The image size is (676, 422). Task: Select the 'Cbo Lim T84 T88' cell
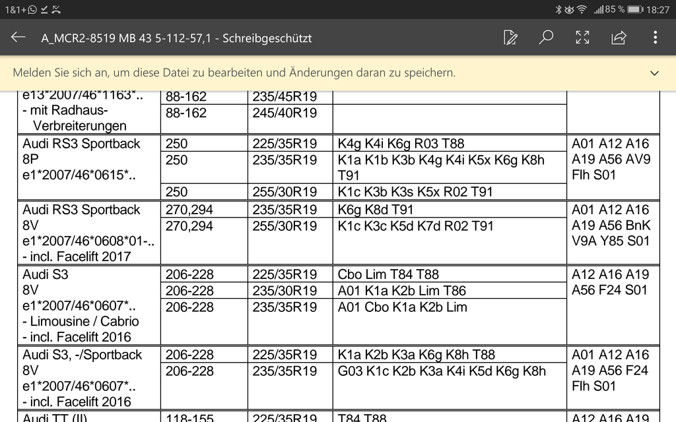pos(388,274)
